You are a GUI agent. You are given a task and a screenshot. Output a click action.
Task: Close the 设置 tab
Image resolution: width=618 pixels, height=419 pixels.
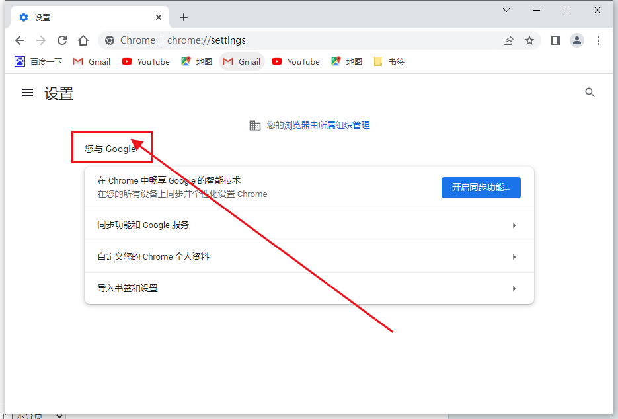(x=159, y=17)
